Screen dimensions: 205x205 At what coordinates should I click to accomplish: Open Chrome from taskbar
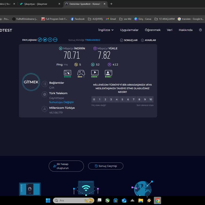[157, 200]
